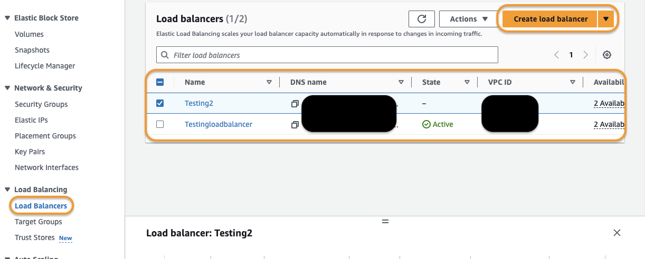Sort by Name column arrow
The image size is (645, 259).
click(x=269, y=82)
